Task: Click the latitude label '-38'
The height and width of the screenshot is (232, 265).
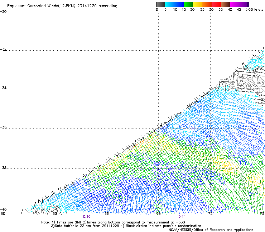Action: point(3,168)
